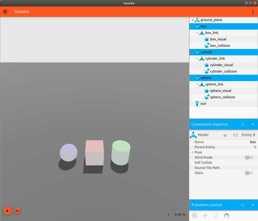Select sun in entity tree
Screen dimensions: 258x221
click(223, 103)
